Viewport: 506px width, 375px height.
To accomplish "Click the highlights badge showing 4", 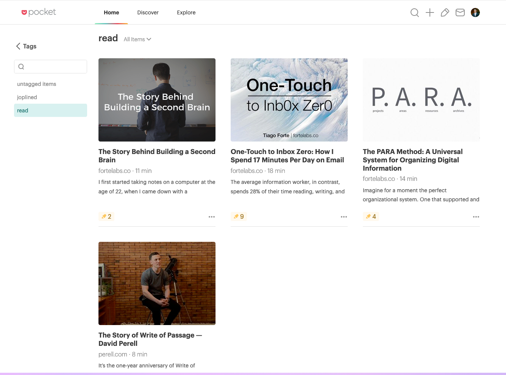I will tap(371, 216).
